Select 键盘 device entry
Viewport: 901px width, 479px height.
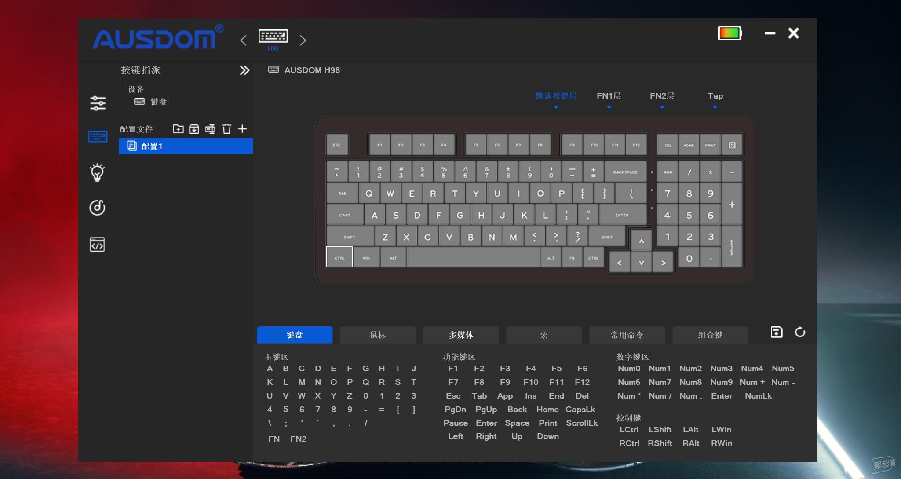tap(150, 102)
